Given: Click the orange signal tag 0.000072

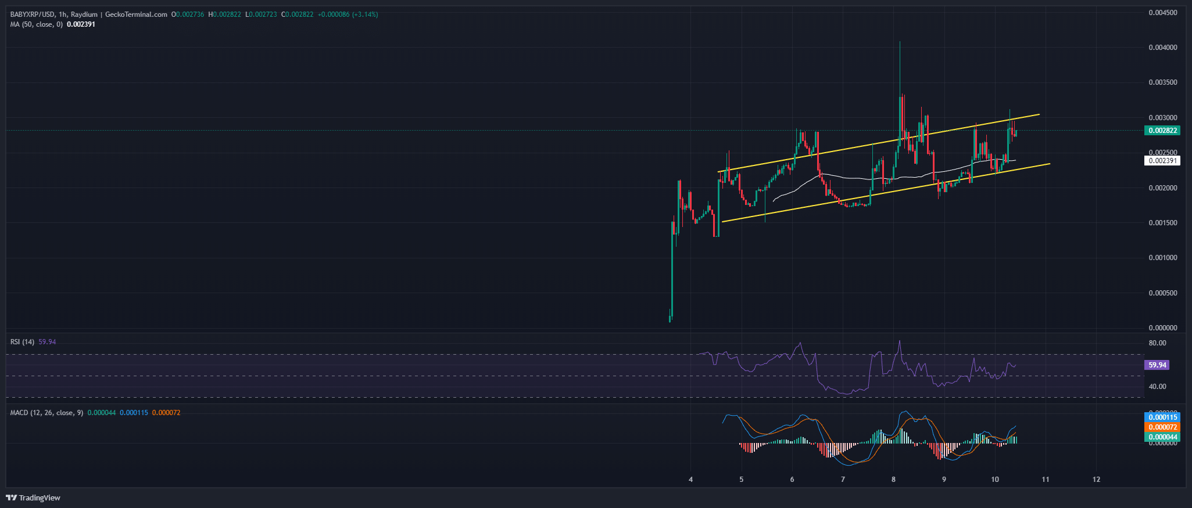Looking at the screenshot, I should click(x=1163, y=427).
